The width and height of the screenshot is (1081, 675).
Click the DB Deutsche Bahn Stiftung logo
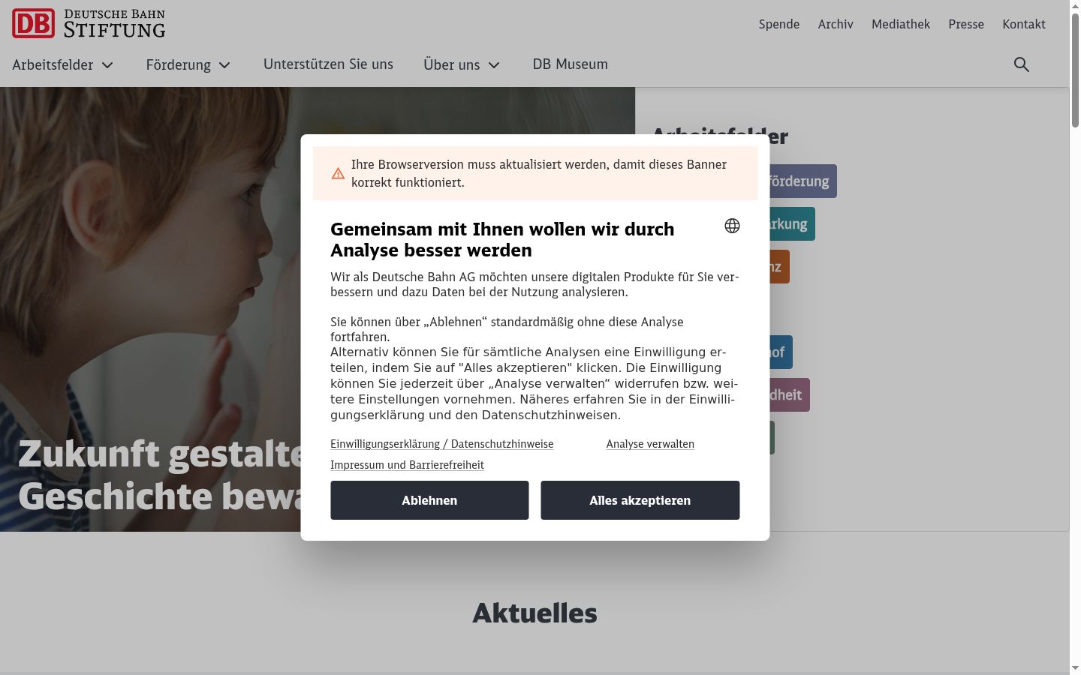(89, 23)
